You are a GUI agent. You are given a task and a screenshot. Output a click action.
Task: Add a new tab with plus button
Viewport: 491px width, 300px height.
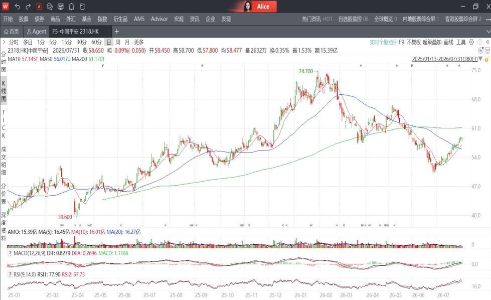click(x=117, y=32)
